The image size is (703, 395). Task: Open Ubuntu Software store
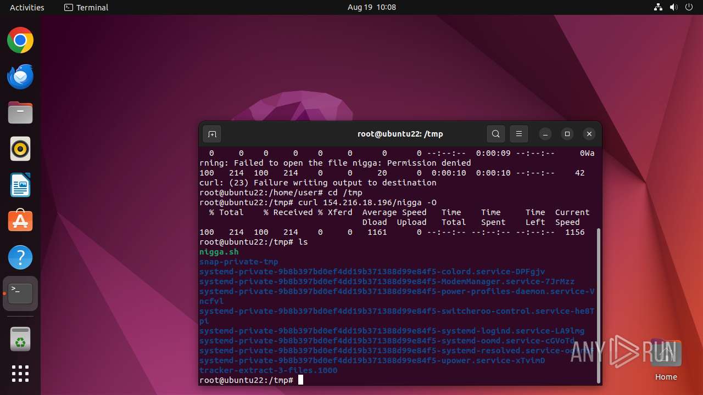coord(20,221)
